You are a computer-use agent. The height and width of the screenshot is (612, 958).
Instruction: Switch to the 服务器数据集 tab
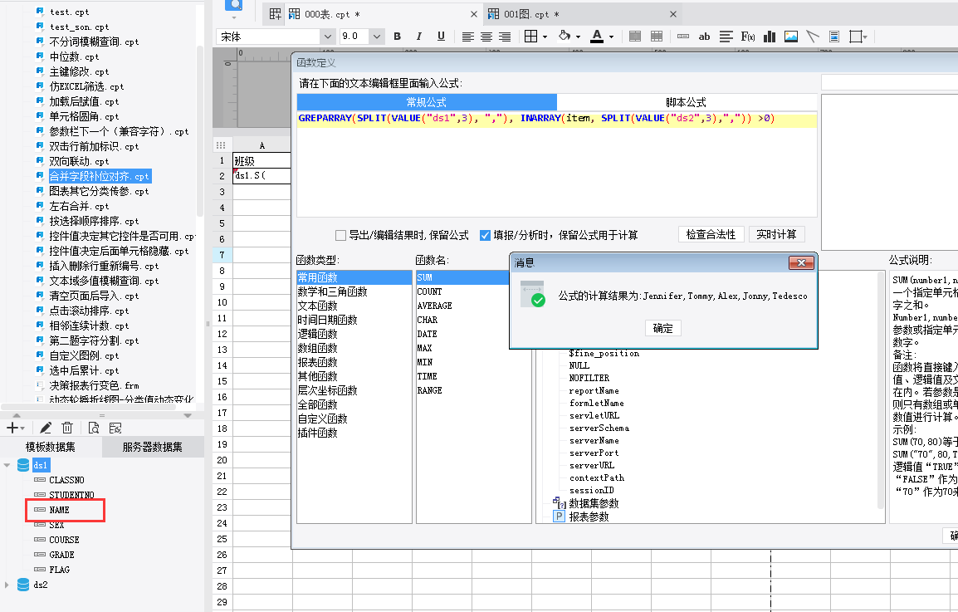[x=152, y=447]
